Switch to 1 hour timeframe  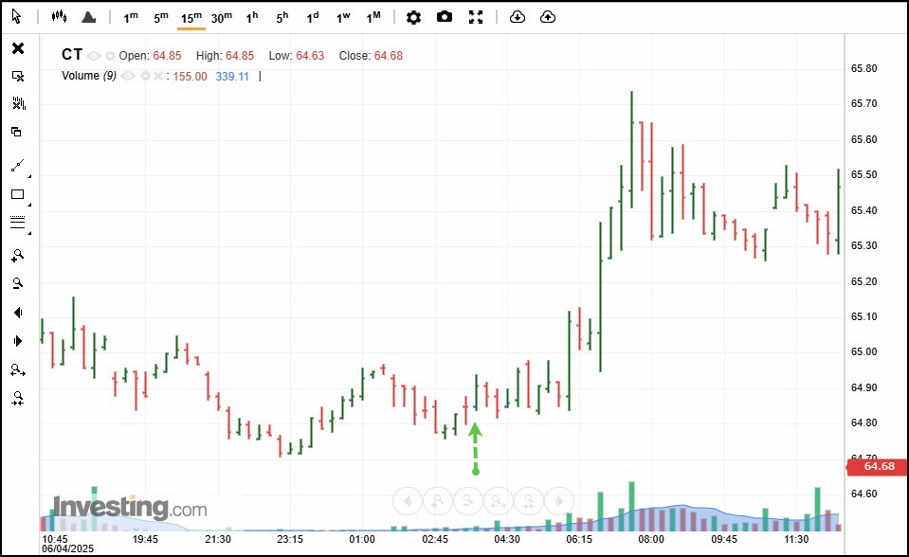(x=251, y=17)
